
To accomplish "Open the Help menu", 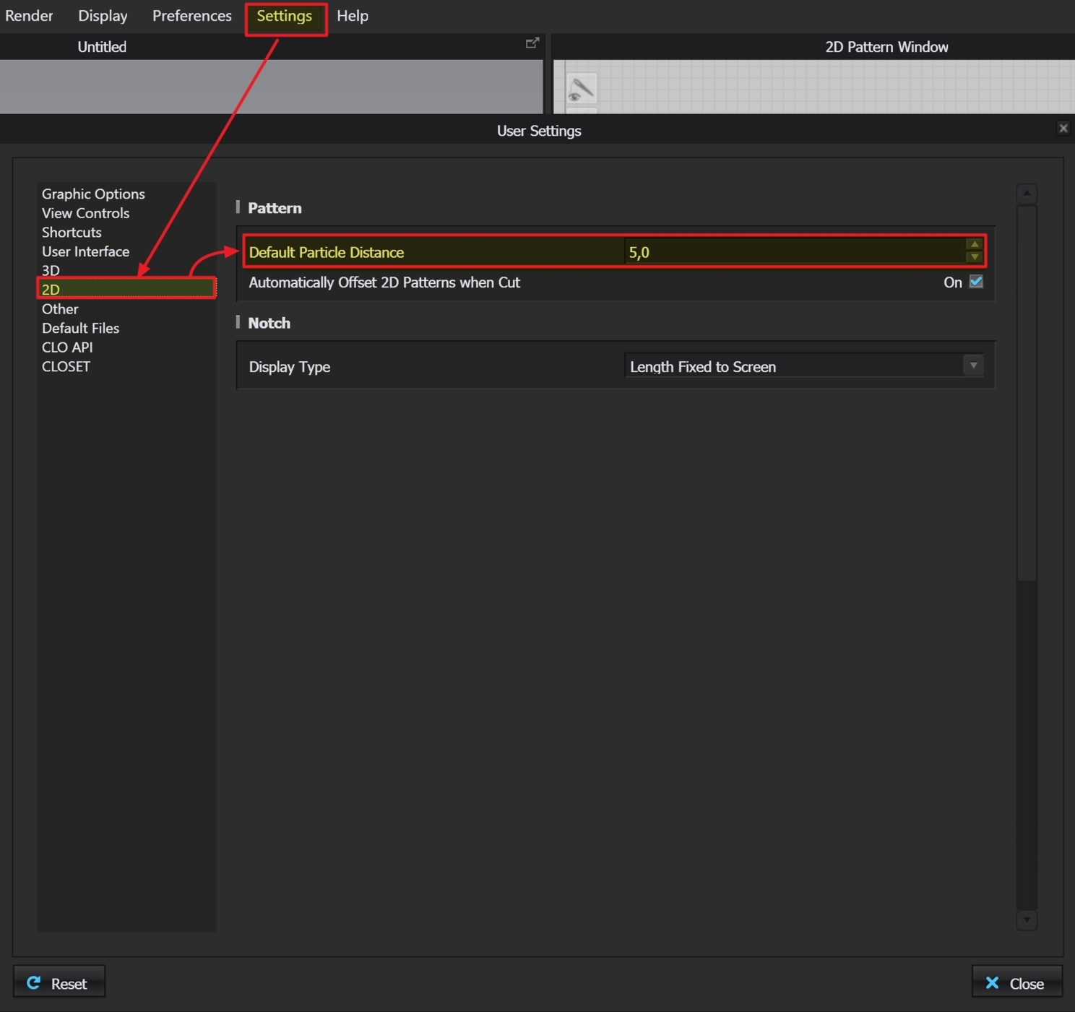I will [353, 16].
